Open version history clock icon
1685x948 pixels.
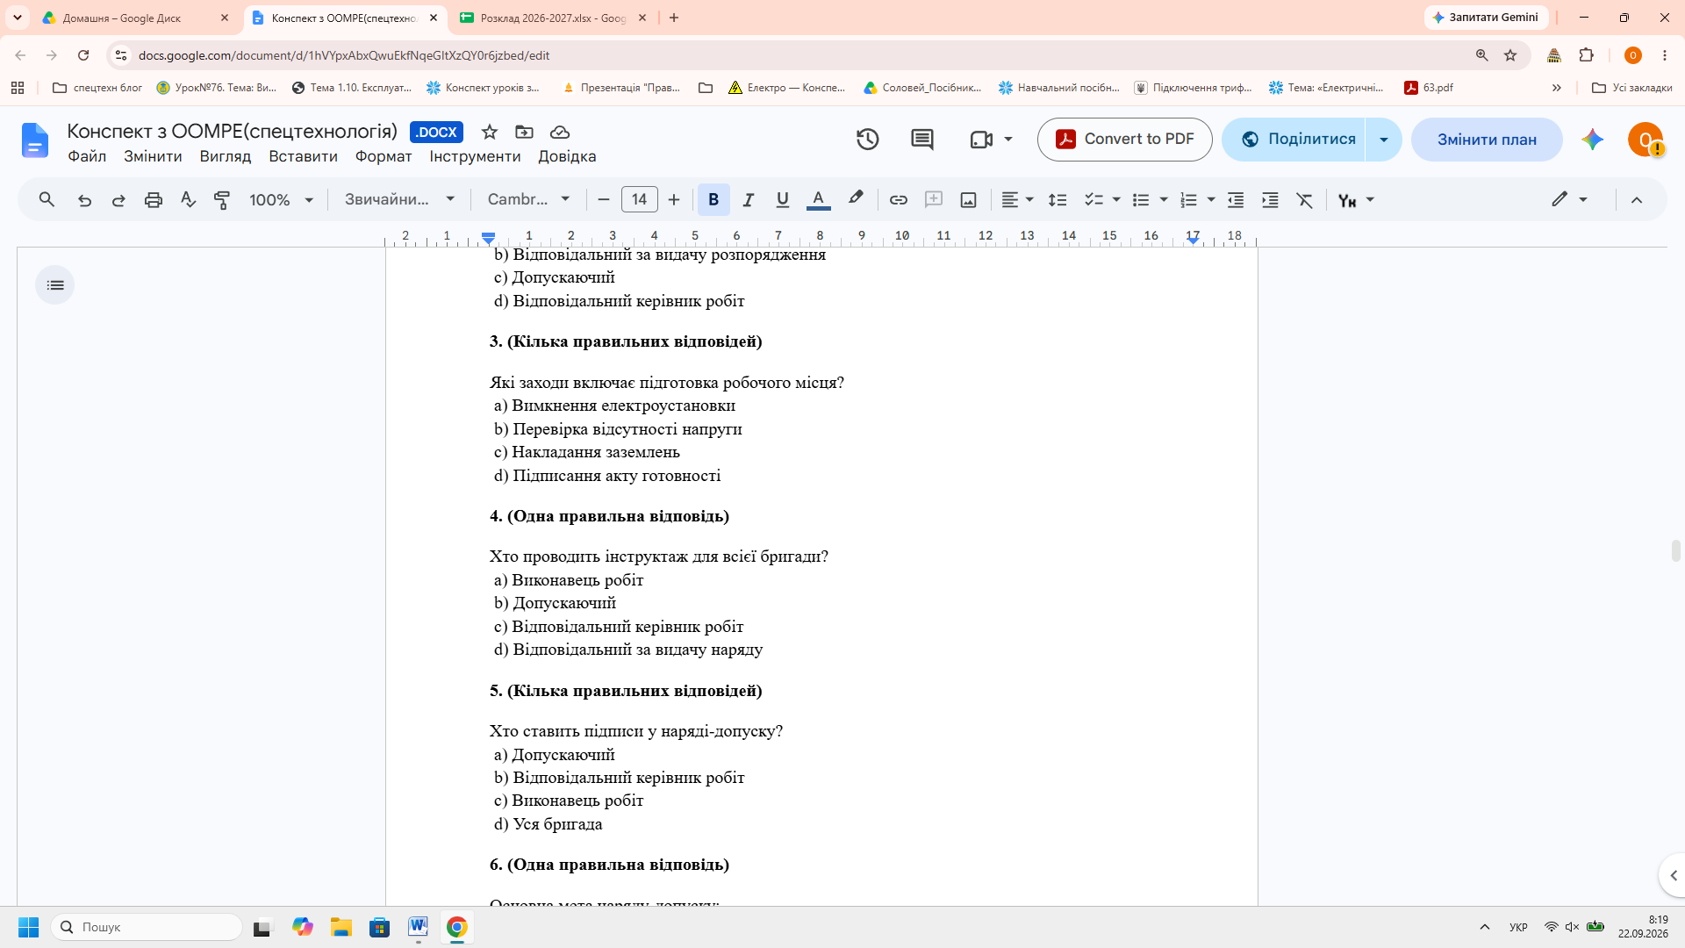867,140
